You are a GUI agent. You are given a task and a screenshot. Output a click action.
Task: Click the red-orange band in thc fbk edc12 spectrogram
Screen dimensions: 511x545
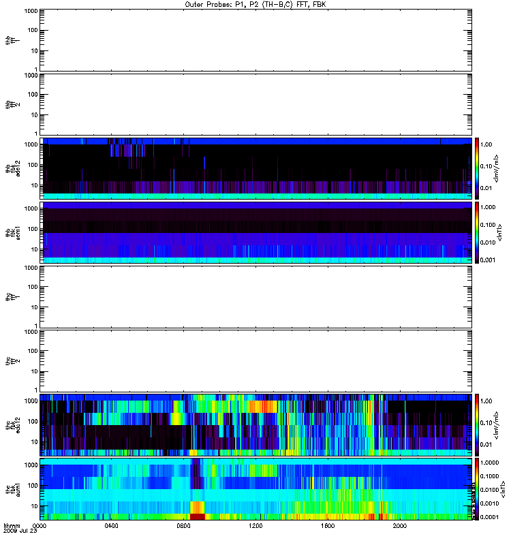click(263, 407)
